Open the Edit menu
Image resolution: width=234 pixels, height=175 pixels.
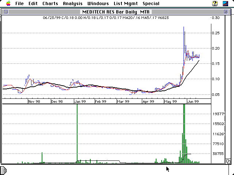click(33, 3)
